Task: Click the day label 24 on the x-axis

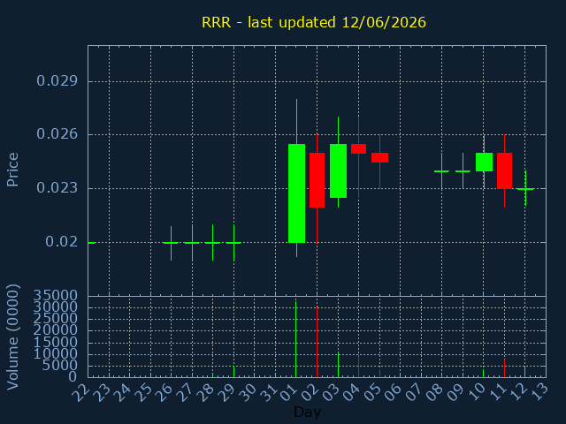Action: (122, 392)
